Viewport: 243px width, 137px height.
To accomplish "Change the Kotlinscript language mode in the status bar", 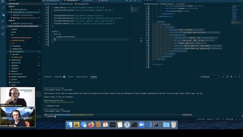I will (229, 119).
